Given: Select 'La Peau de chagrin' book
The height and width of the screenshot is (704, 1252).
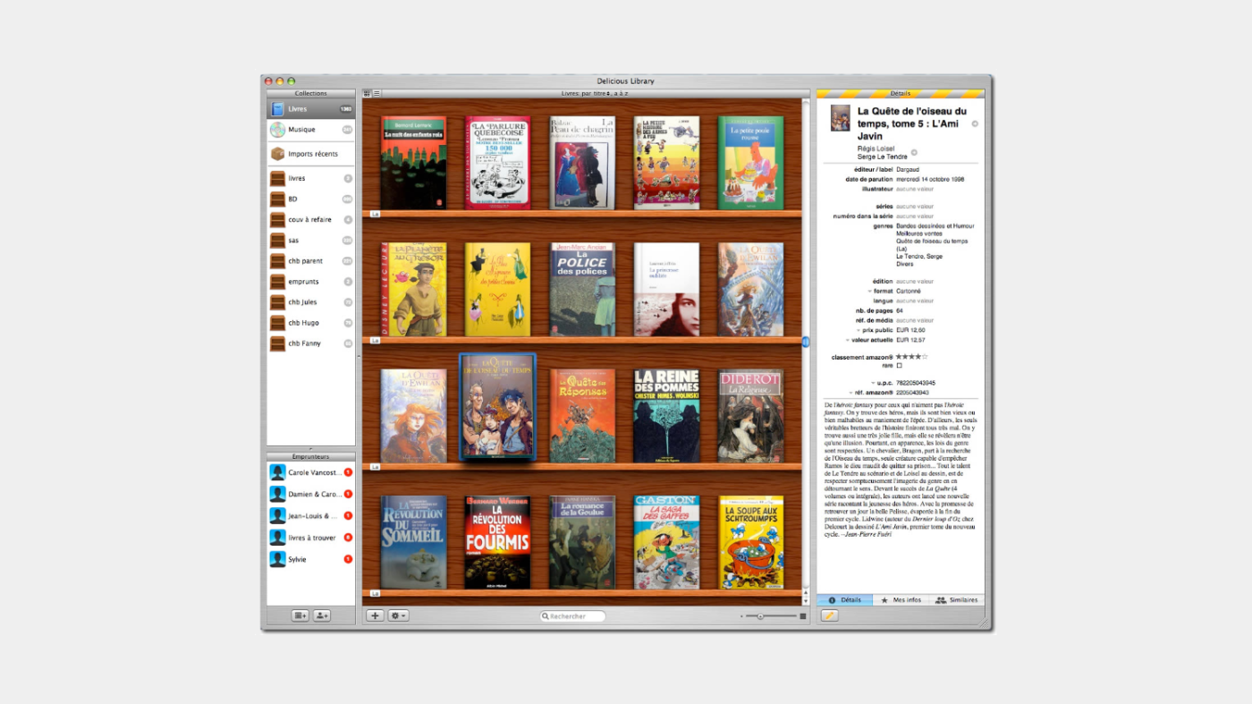Looking at the screenshot, I should (582, 162).
